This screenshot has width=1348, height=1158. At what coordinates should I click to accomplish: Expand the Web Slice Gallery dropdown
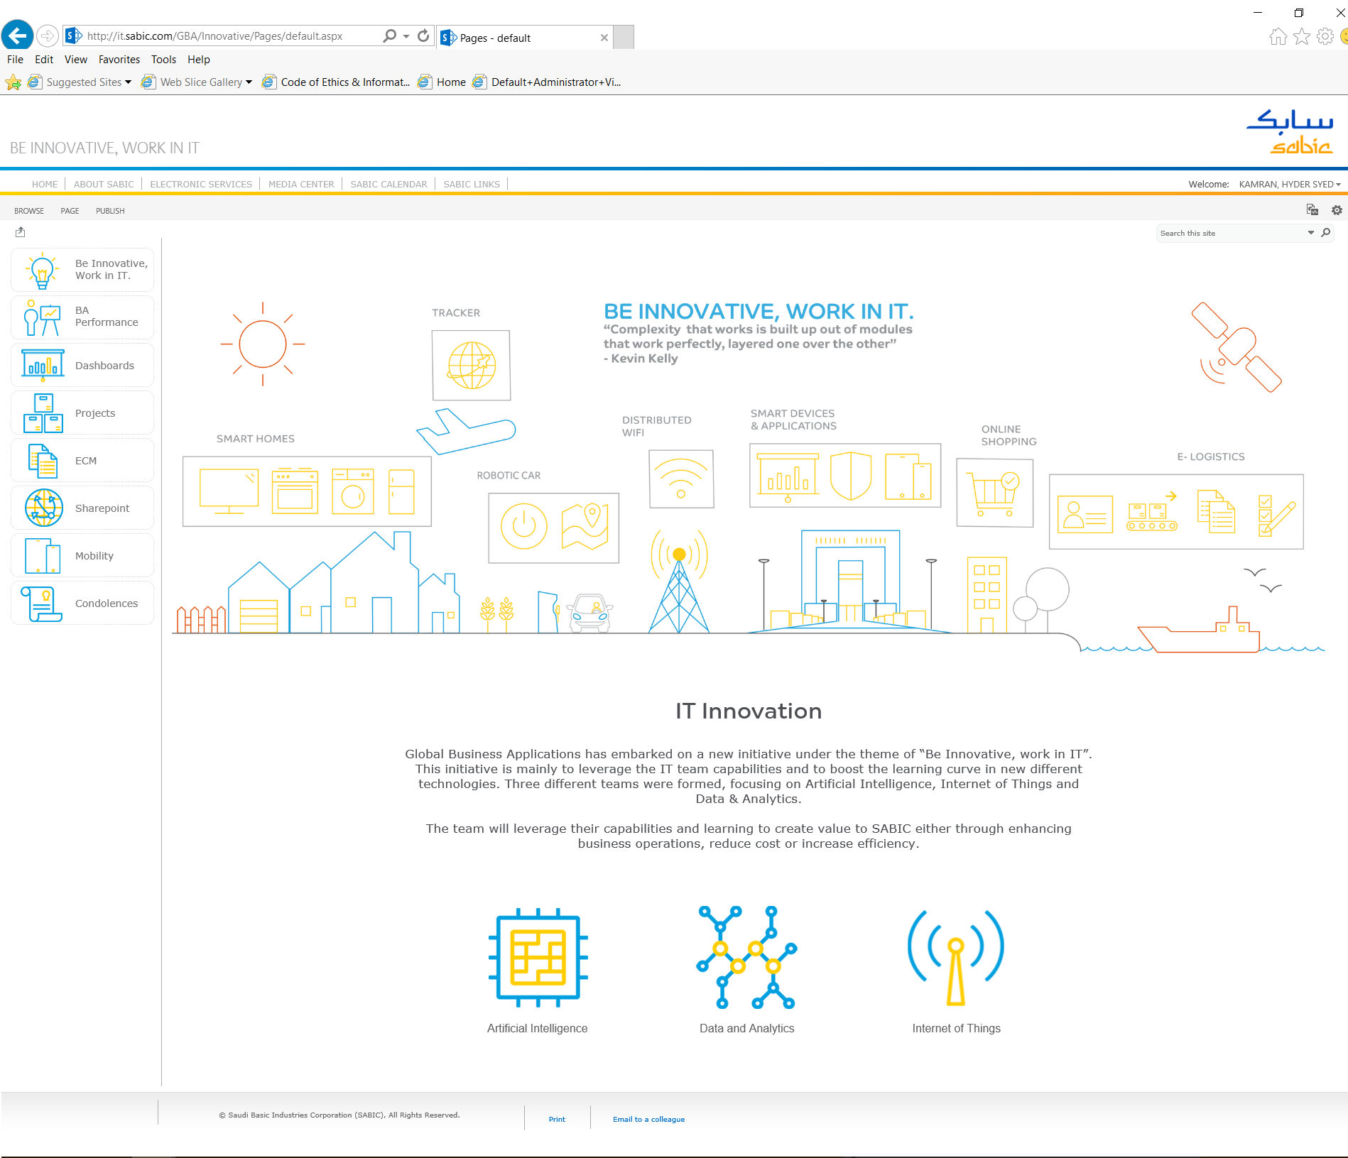pyautogui.click(x=249, y=82)
